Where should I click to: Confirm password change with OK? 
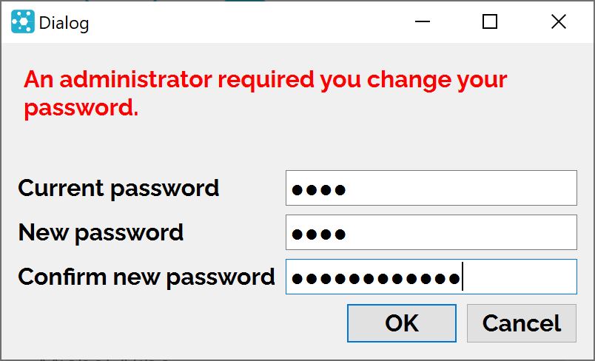[x=402, y=323]
